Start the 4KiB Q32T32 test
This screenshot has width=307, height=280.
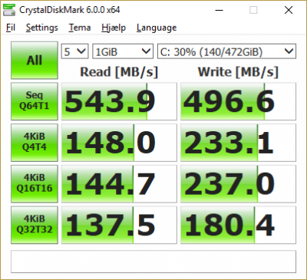click(35, 225)
